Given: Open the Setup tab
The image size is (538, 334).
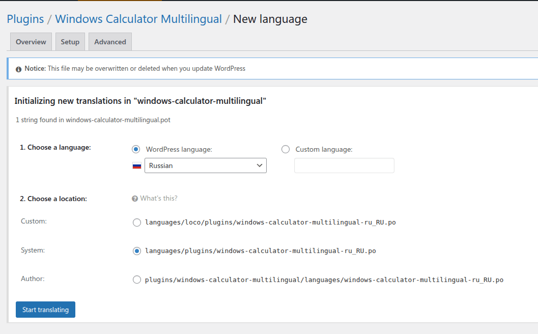Looking at the screenshot, I should pos(70,42).
